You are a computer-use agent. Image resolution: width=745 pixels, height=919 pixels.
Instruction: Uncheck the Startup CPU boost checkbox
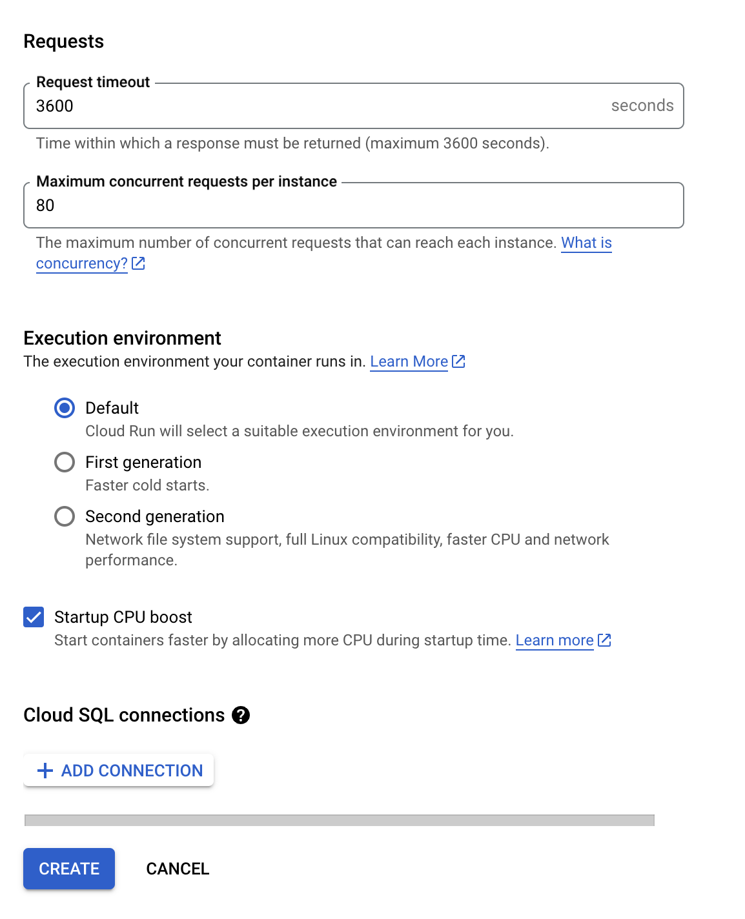(x=34, y=617)
